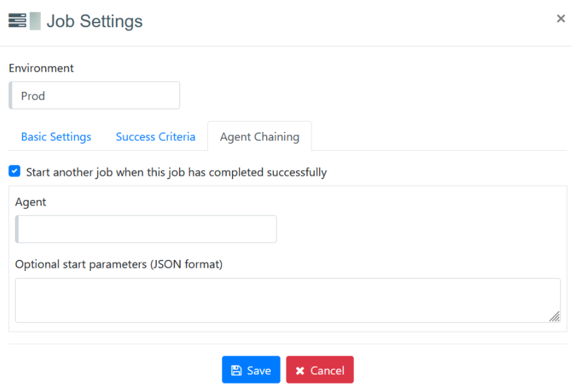Open the Success Criteria tab
Image resolution: width=572 pixels, height=388 pixels.
pyautogui.click(x=155, y=136)
